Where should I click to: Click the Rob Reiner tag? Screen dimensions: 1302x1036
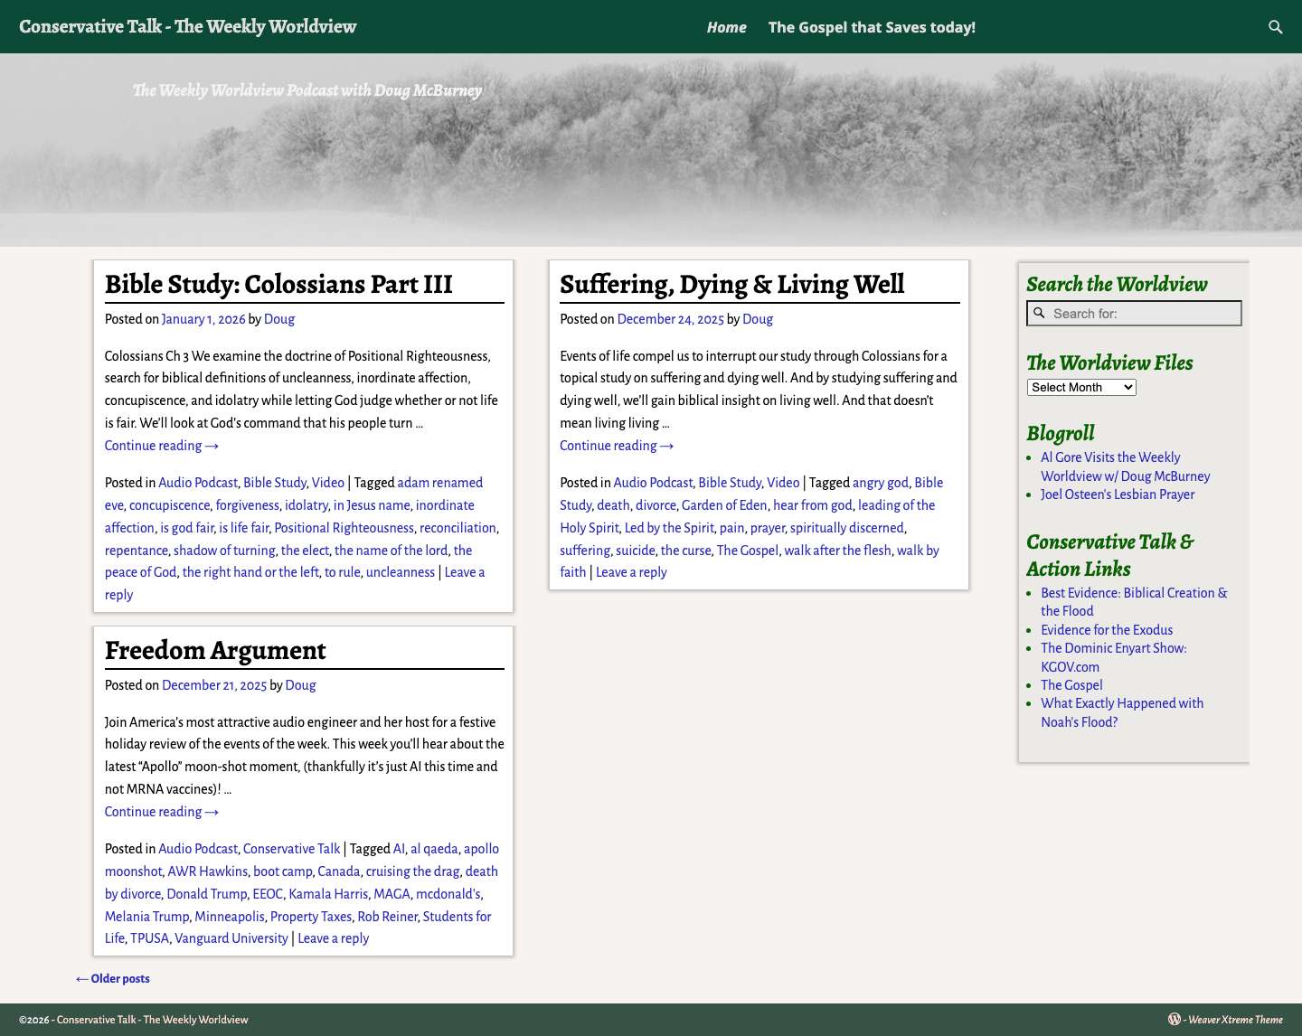(x=388, y=917)
